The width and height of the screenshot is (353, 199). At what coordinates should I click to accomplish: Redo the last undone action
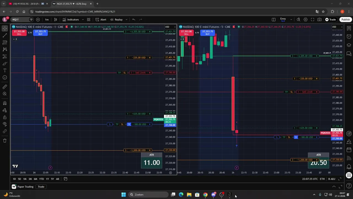(x=141, y=20)
